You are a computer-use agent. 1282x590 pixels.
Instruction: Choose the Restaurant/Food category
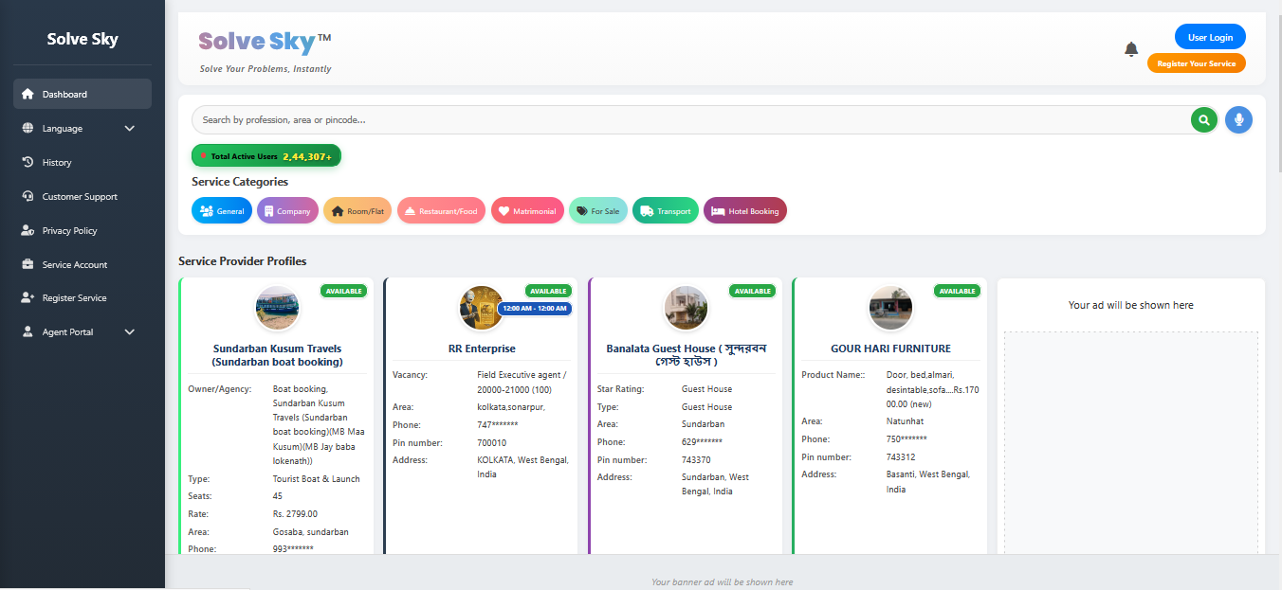pos(441,211)
